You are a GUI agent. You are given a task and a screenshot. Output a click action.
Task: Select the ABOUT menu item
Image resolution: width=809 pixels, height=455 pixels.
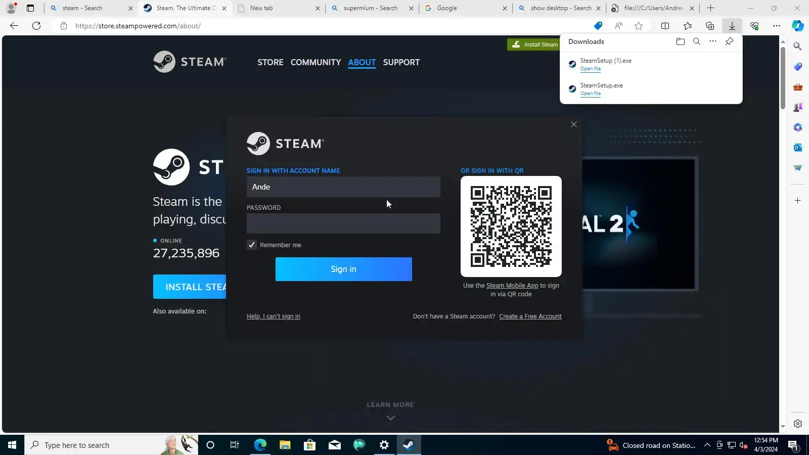click(362, 62)
